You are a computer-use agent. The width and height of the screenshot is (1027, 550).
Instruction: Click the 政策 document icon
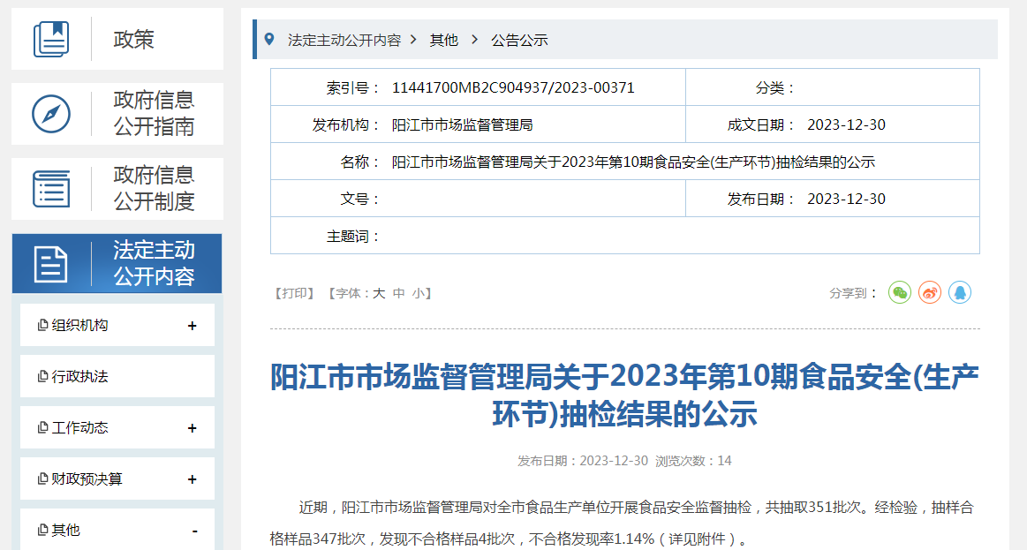click(51, 39)
